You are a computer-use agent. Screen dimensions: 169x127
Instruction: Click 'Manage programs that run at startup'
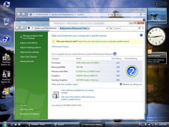(33, 37)
